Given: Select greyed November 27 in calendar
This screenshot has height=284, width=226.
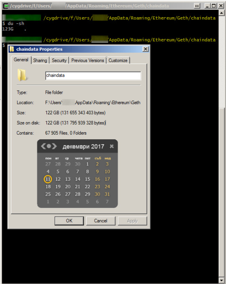Looking at the screenshot, I should pos(48,164).
